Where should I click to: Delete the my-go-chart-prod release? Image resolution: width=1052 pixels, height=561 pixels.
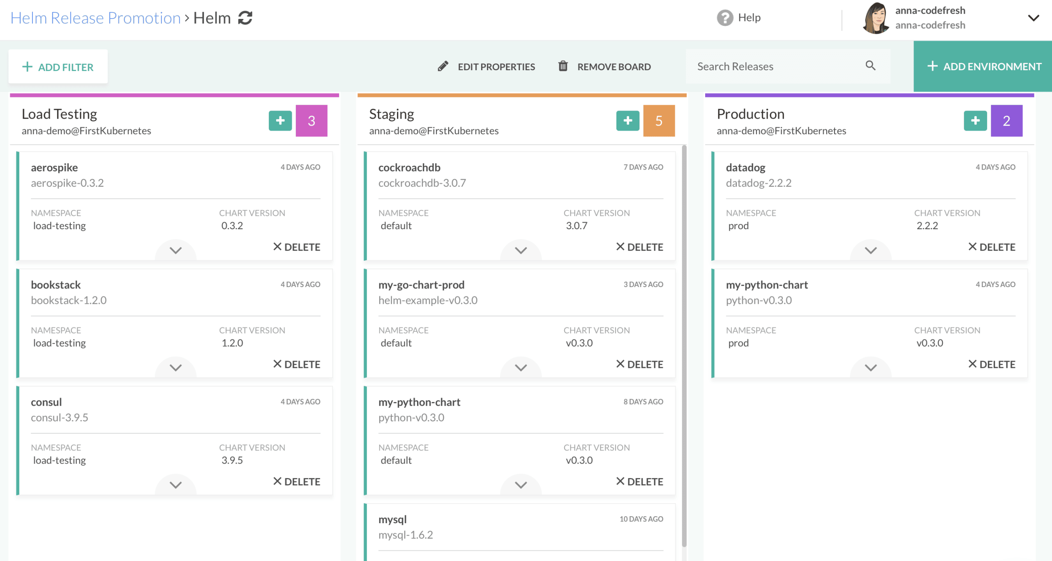(x=640, y=364)
